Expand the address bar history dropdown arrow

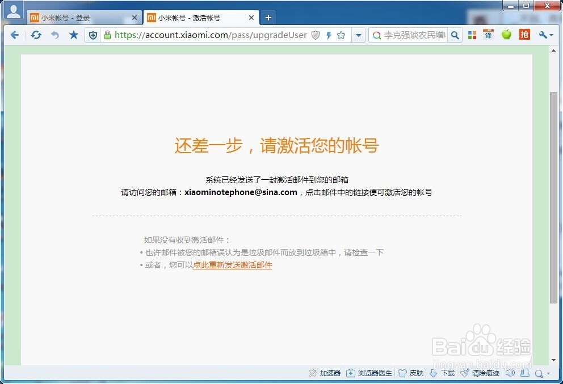[x=359, y=35]
